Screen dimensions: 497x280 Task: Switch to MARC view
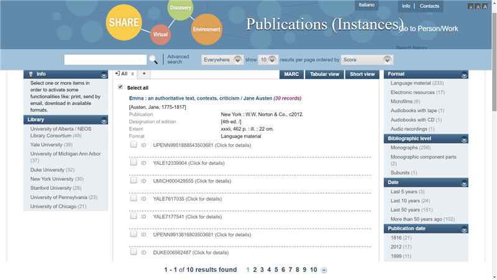[x=291, y=74]
